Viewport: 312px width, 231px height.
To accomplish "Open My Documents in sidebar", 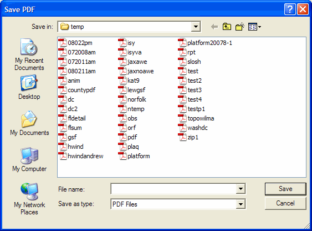I will (x=29, y=123).
